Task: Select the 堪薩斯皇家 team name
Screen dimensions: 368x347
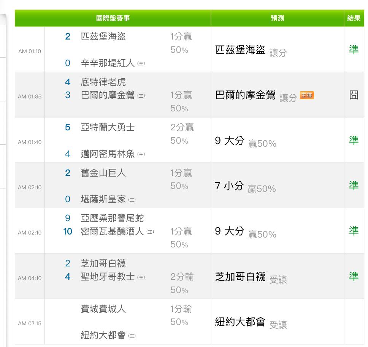Action: tap(103, 199)
